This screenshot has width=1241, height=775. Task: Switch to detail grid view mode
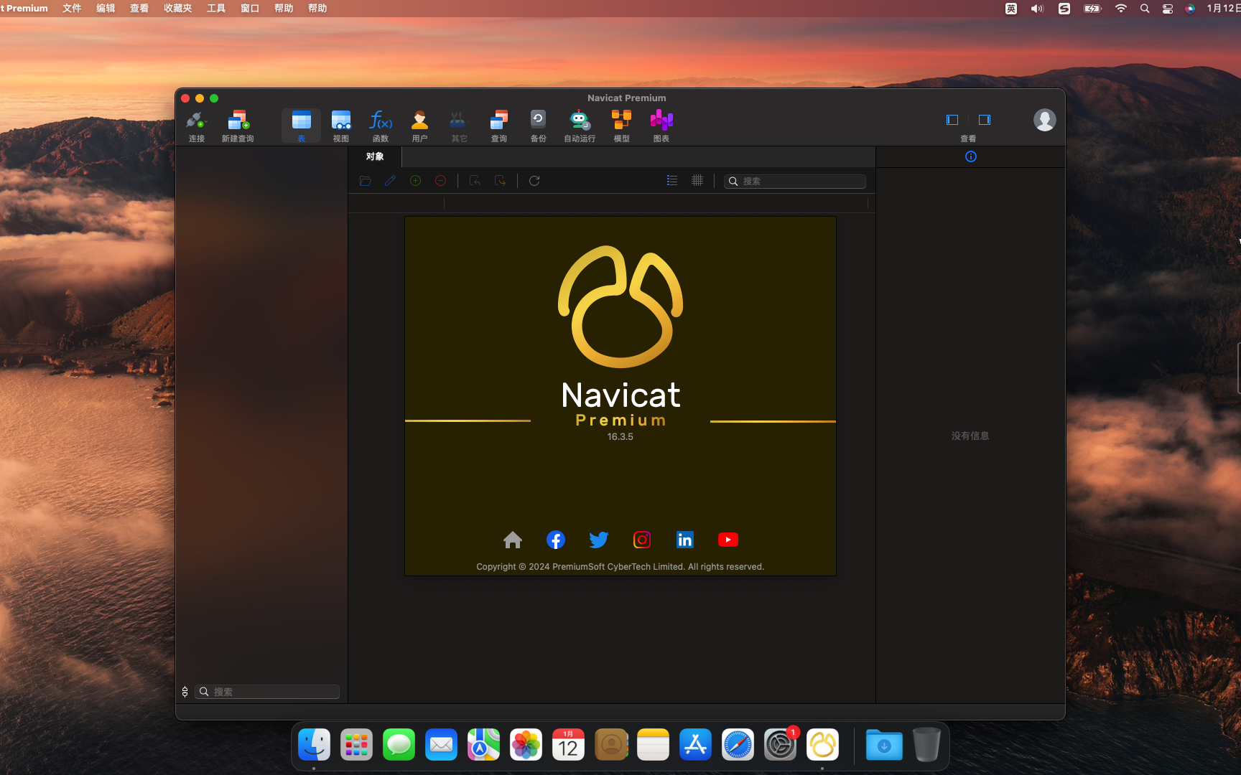click(697, 181)
